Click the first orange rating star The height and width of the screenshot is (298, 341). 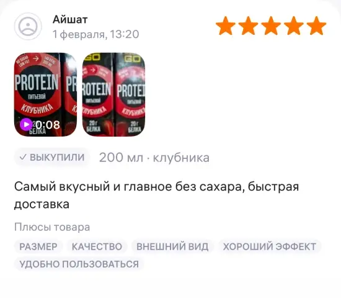pyautogui.click(x=226, y=25)
